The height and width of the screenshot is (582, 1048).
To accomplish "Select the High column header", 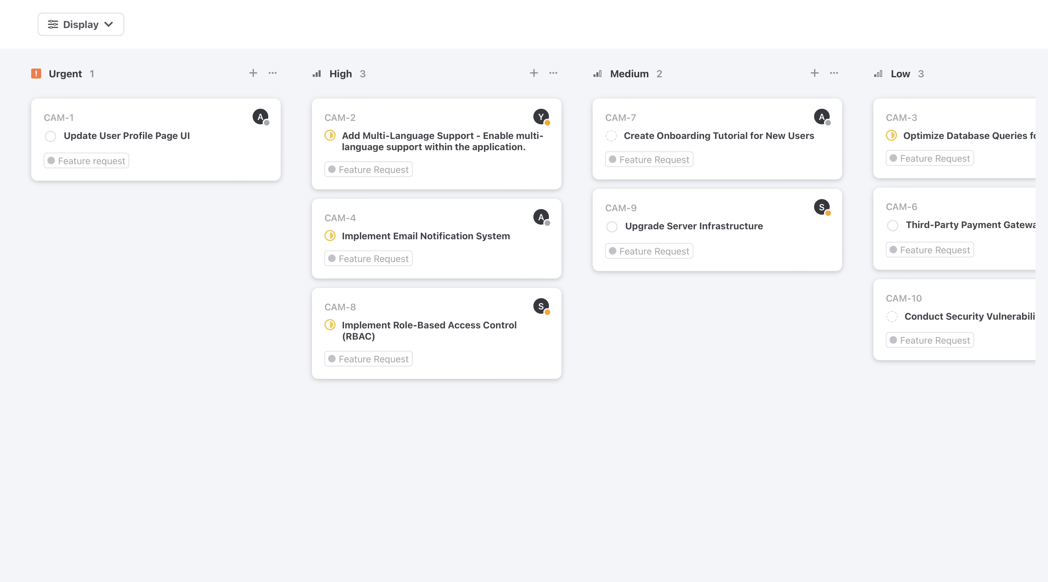I will click(340, 74).
